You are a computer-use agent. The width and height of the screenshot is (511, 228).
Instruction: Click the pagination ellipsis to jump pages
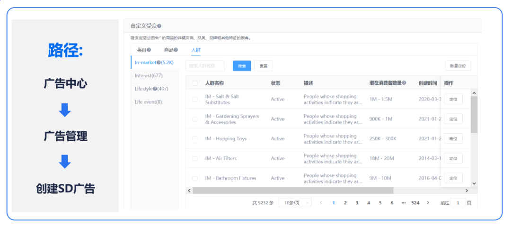click(x=403, y=203)
